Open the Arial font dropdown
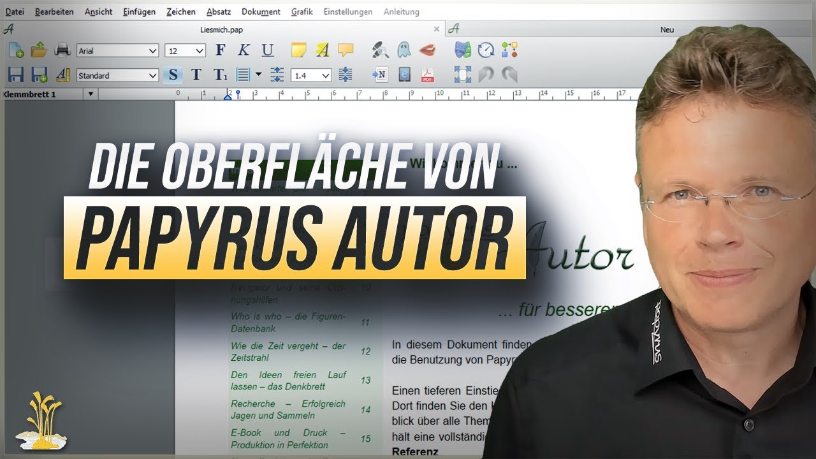The image size is (816, 459). point(117,50)
